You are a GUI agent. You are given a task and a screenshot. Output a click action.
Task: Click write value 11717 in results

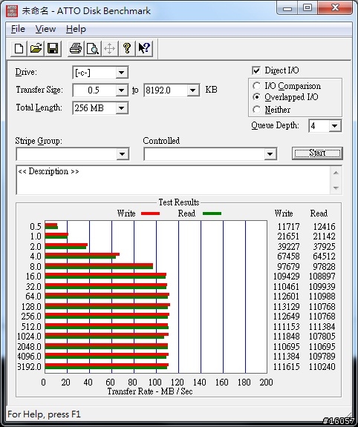288,227
